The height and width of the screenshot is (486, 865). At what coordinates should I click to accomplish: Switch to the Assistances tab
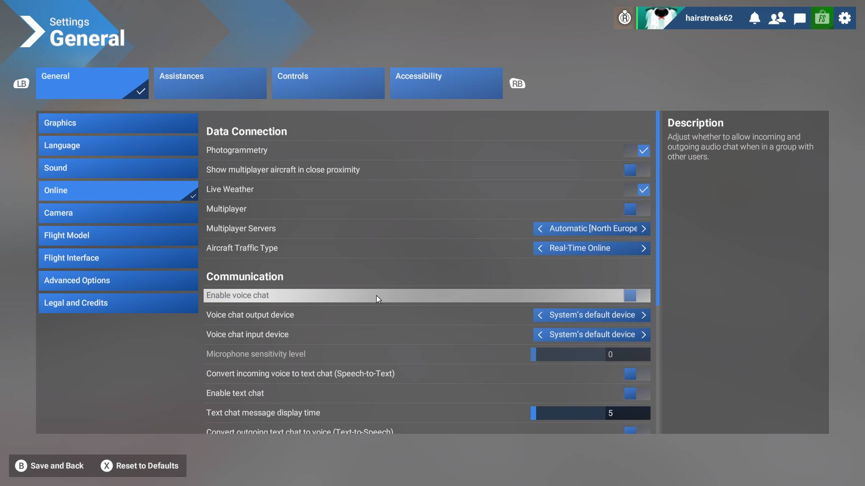point(210,83)
